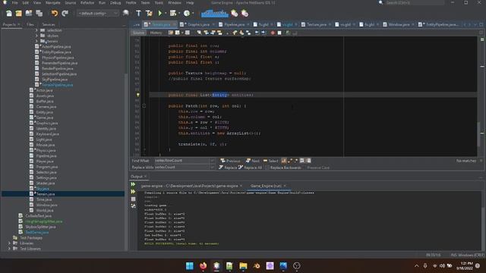The image size is (486, 273).
Task: Click the Shift Line Left editor icon
Action: [257, 33]
